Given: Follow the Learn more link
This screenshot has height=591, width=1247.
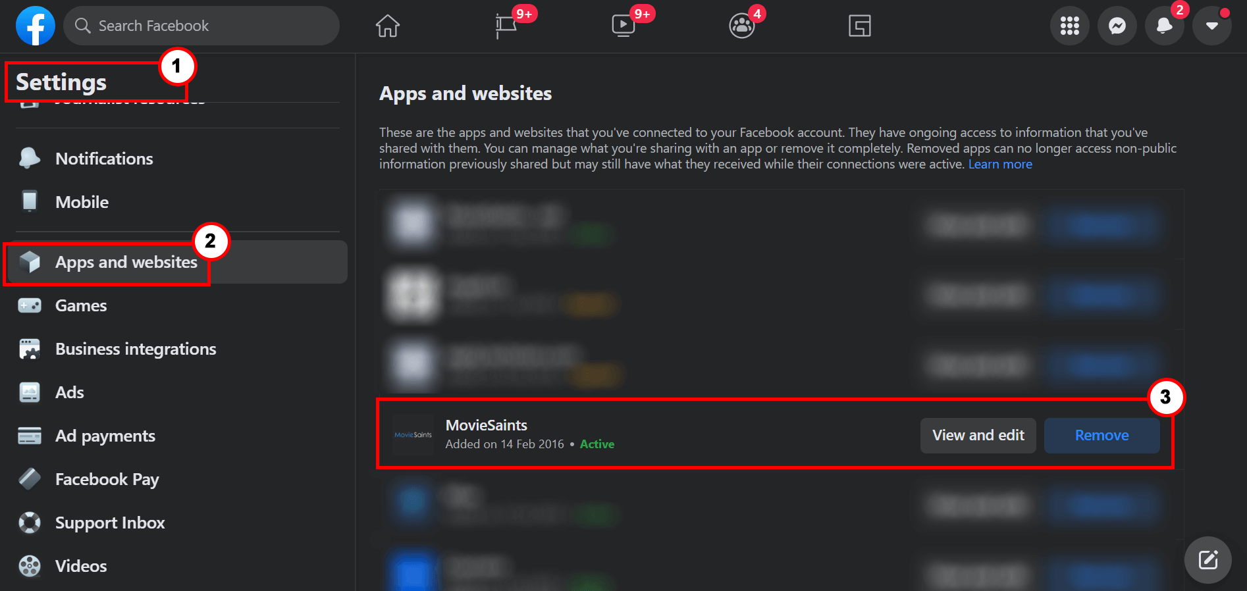Looking at the screenshot, I should tap(1000, 165).
